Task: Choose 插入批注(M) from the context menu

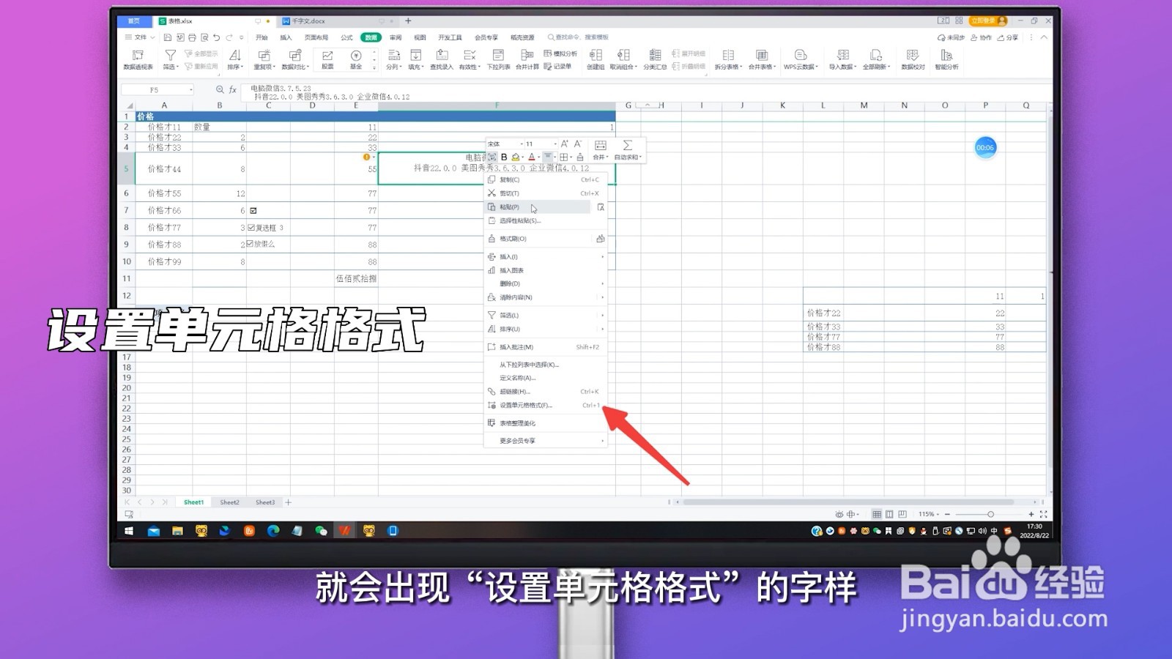Action: [x=545, y=347]
